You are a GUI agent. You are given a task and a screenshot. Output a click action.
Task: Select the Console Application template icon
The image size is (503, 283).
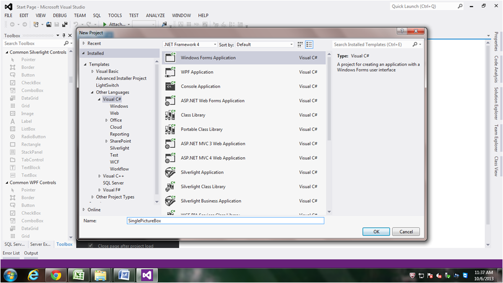point(170,86)
